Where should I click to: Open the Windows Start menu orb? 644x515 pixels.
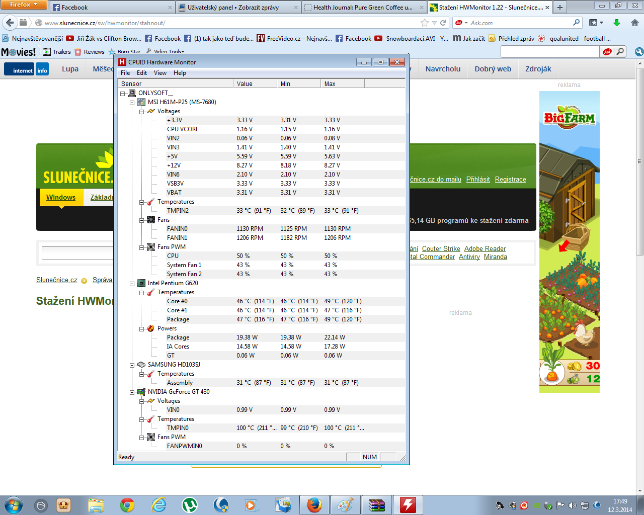[13, 505]
